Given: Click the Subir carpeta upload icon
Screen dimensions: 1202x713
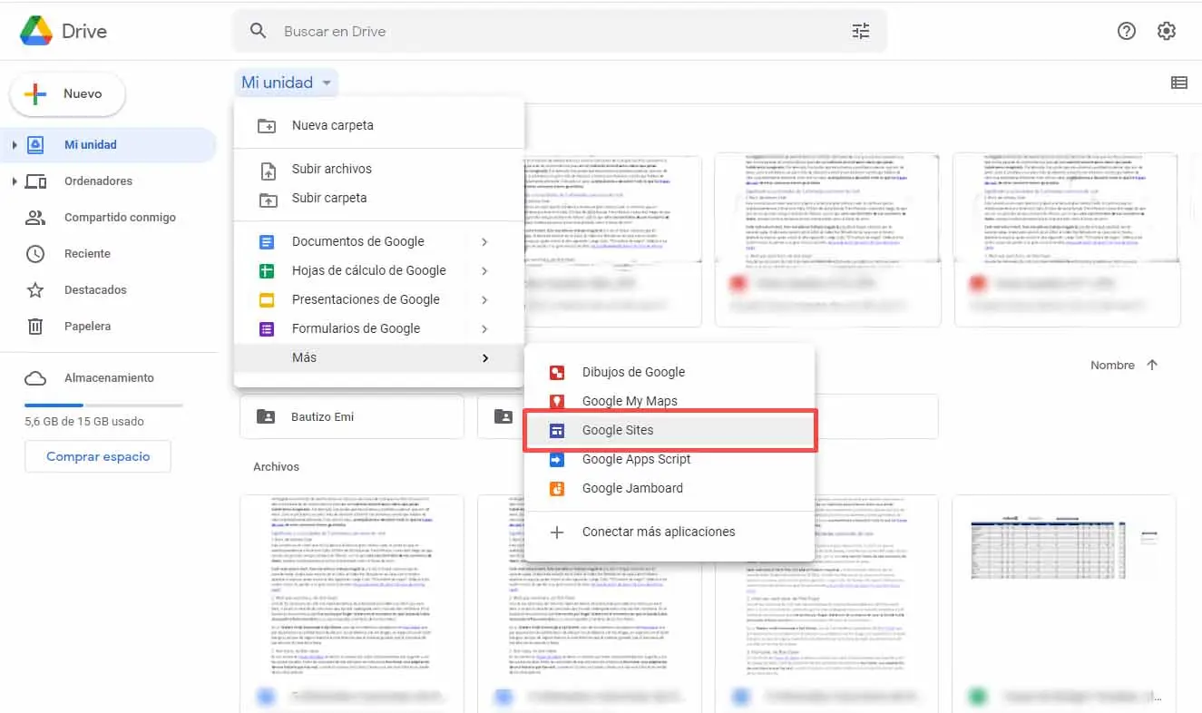Looking at the screenshot, I should [x=268, y=199].
